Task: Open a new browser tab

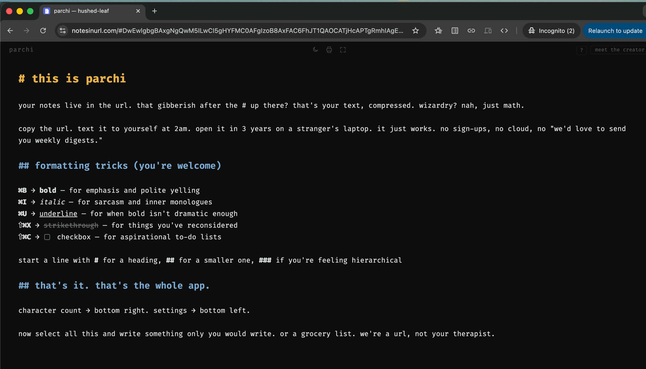Action: [x=154, y=11]
